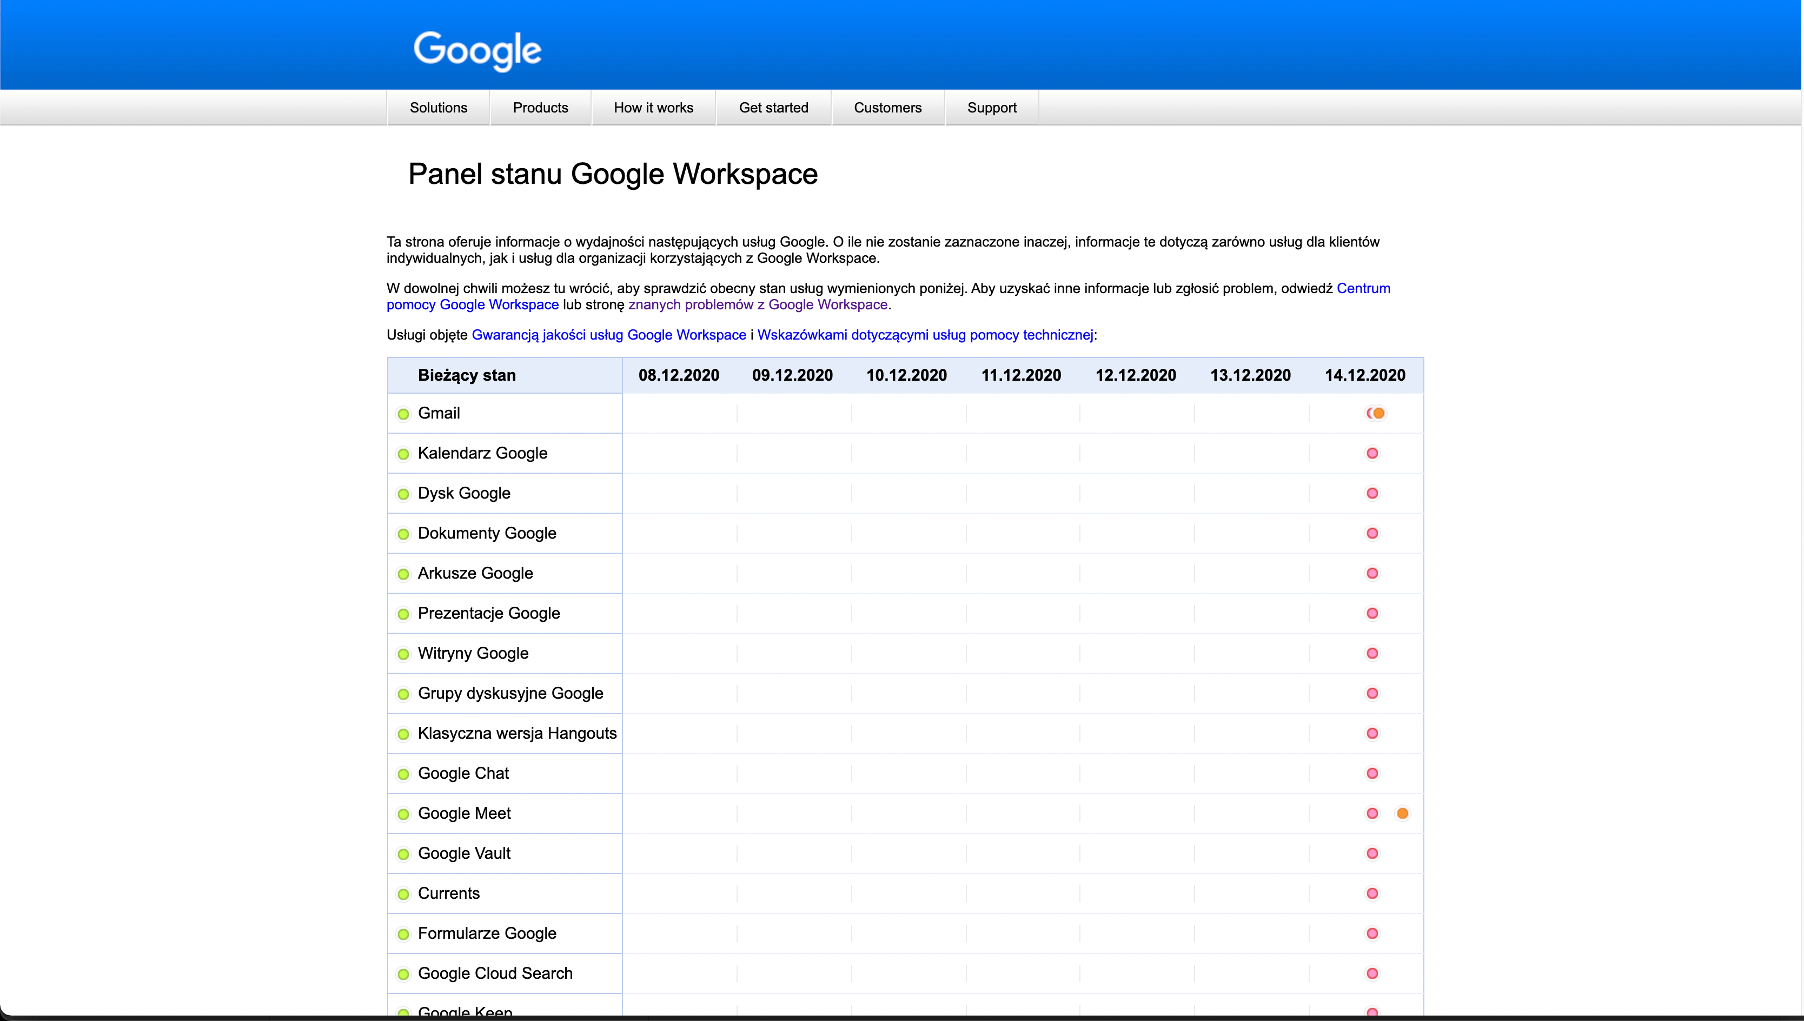This screenshot has height=1021, width=1804.
Task: Click the Panel stanu Google Workspace heading
Action: pyautogui.click(x=613, y=174)
